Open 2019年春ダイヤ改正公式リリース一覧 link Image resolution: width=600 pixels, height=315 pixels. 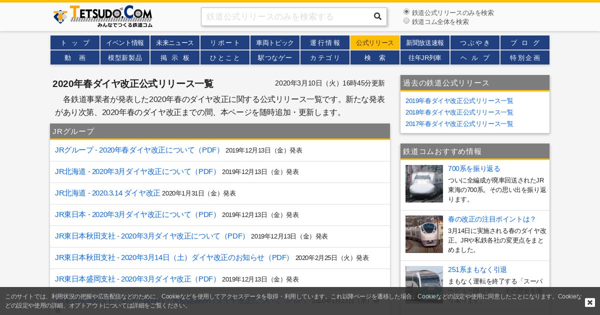(x=459, y=100)
